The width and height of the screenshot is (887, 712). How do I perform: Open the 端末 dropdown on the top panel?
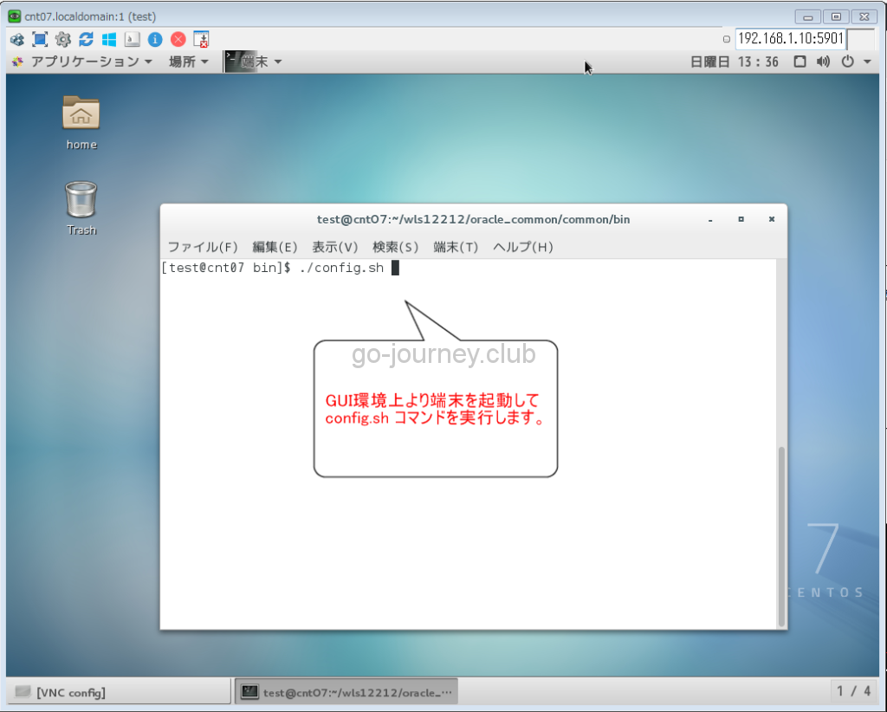[x=257, y=61]
